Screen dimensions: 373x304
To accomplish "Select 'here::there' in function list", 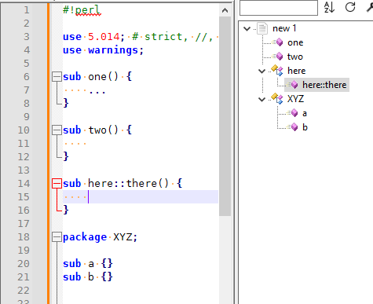I will pos(324,85).
